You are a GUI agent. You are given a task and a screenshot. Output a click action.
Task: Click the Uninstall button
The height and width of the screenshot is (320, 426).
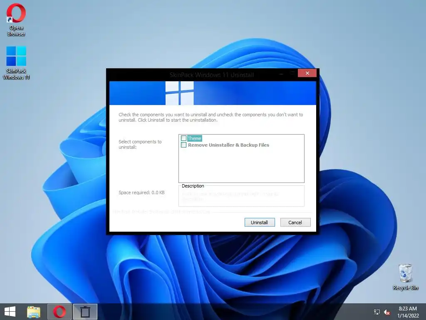click(x=260, y=222)
